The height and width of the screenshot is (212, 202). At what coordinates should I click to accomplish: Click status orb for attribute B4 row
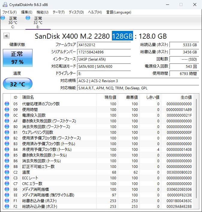7,149
